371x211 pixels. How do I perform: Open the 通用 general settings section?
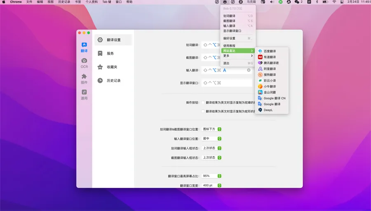point(84,95)
